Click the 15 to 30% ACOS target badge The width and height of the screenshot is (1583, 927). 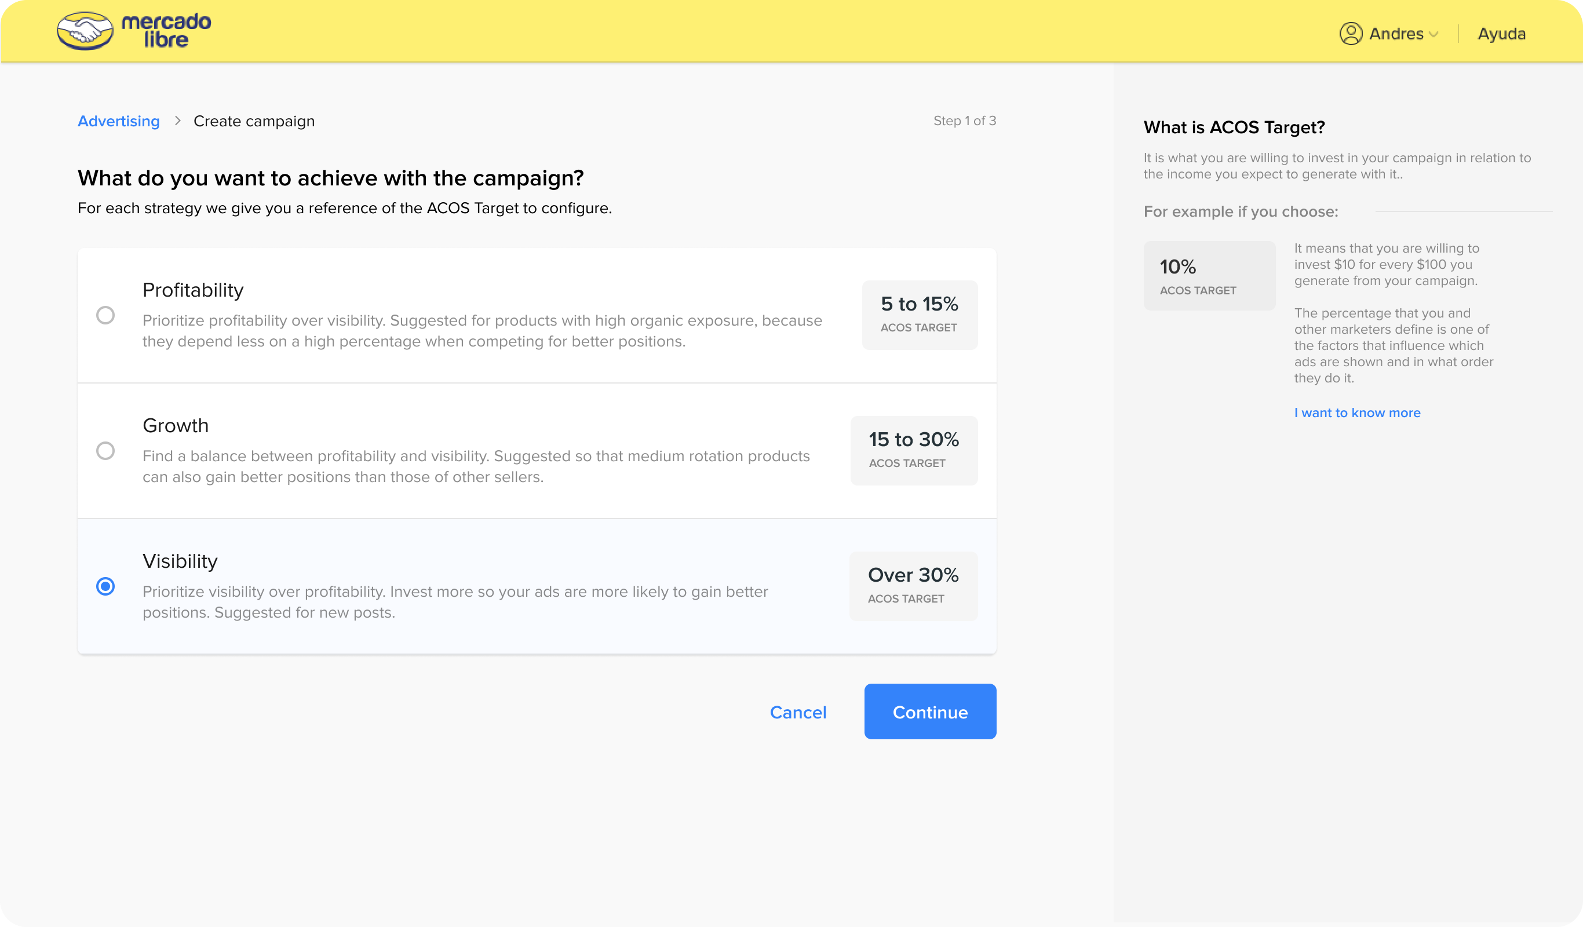click(913, 451)
